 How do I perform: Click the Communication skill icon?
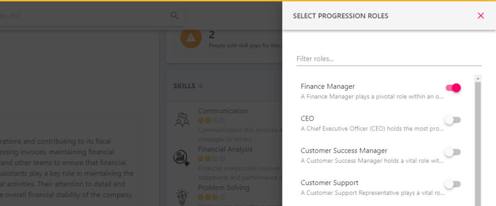(182, 120)
